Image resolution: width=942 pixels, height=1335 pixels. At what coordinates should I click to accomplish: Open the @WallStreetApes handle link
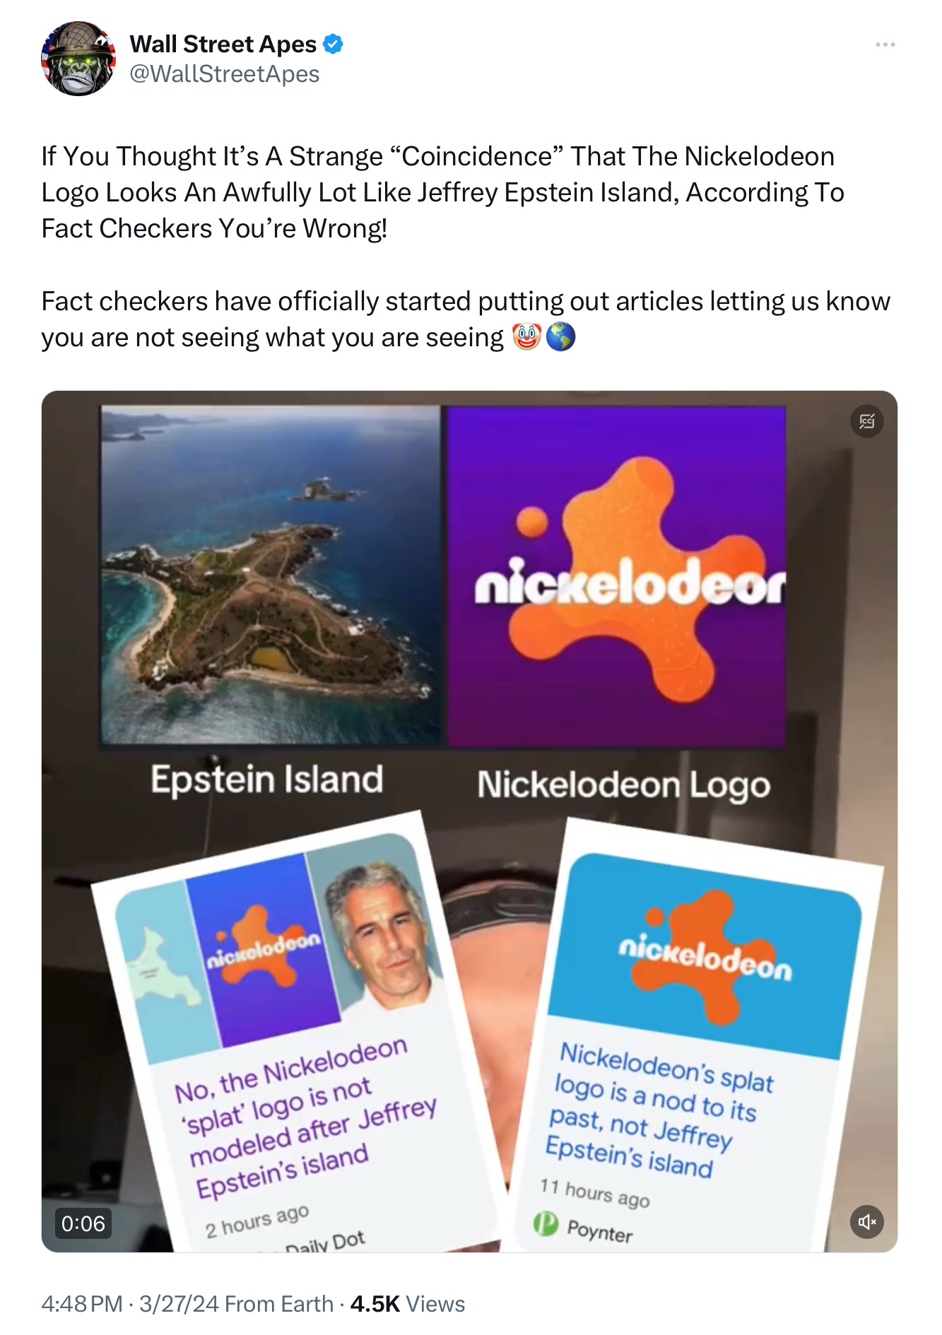(225, 74)
